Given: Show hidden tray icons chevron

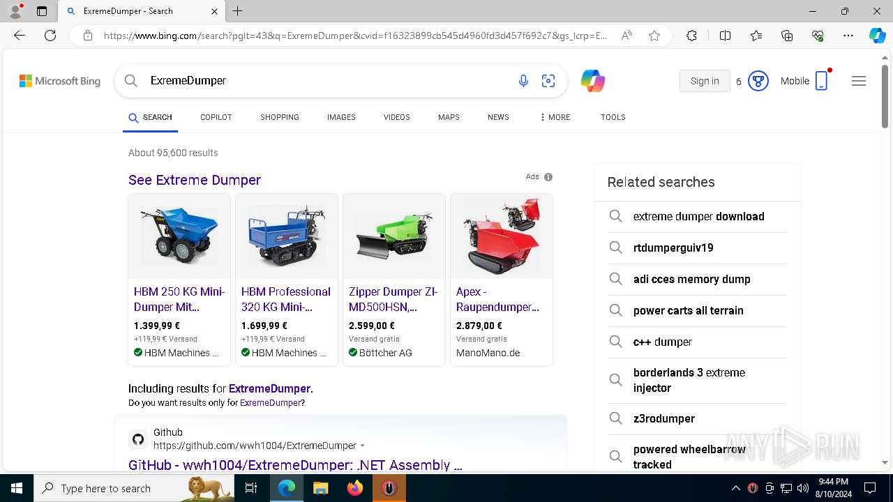Looking at the screenshot, I should 736,488.
